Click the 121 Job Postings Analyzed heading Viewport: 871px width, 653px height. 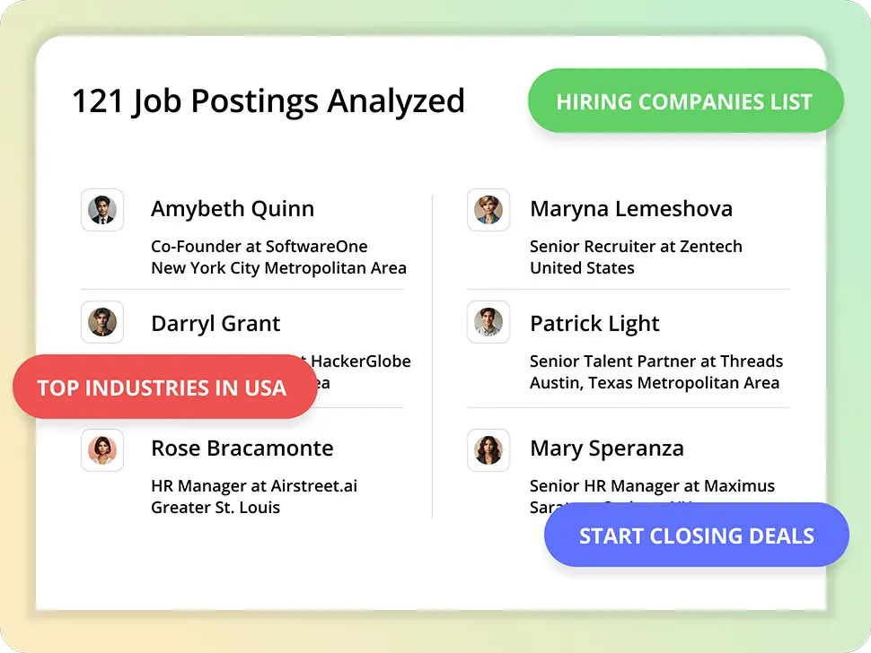pos(268,100)
